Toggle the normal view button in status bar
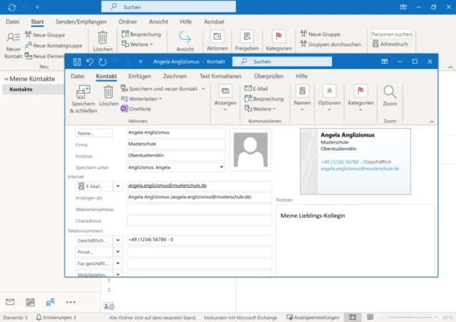The width and height of the screenshot is (456, 322). [x=351, y=317]
